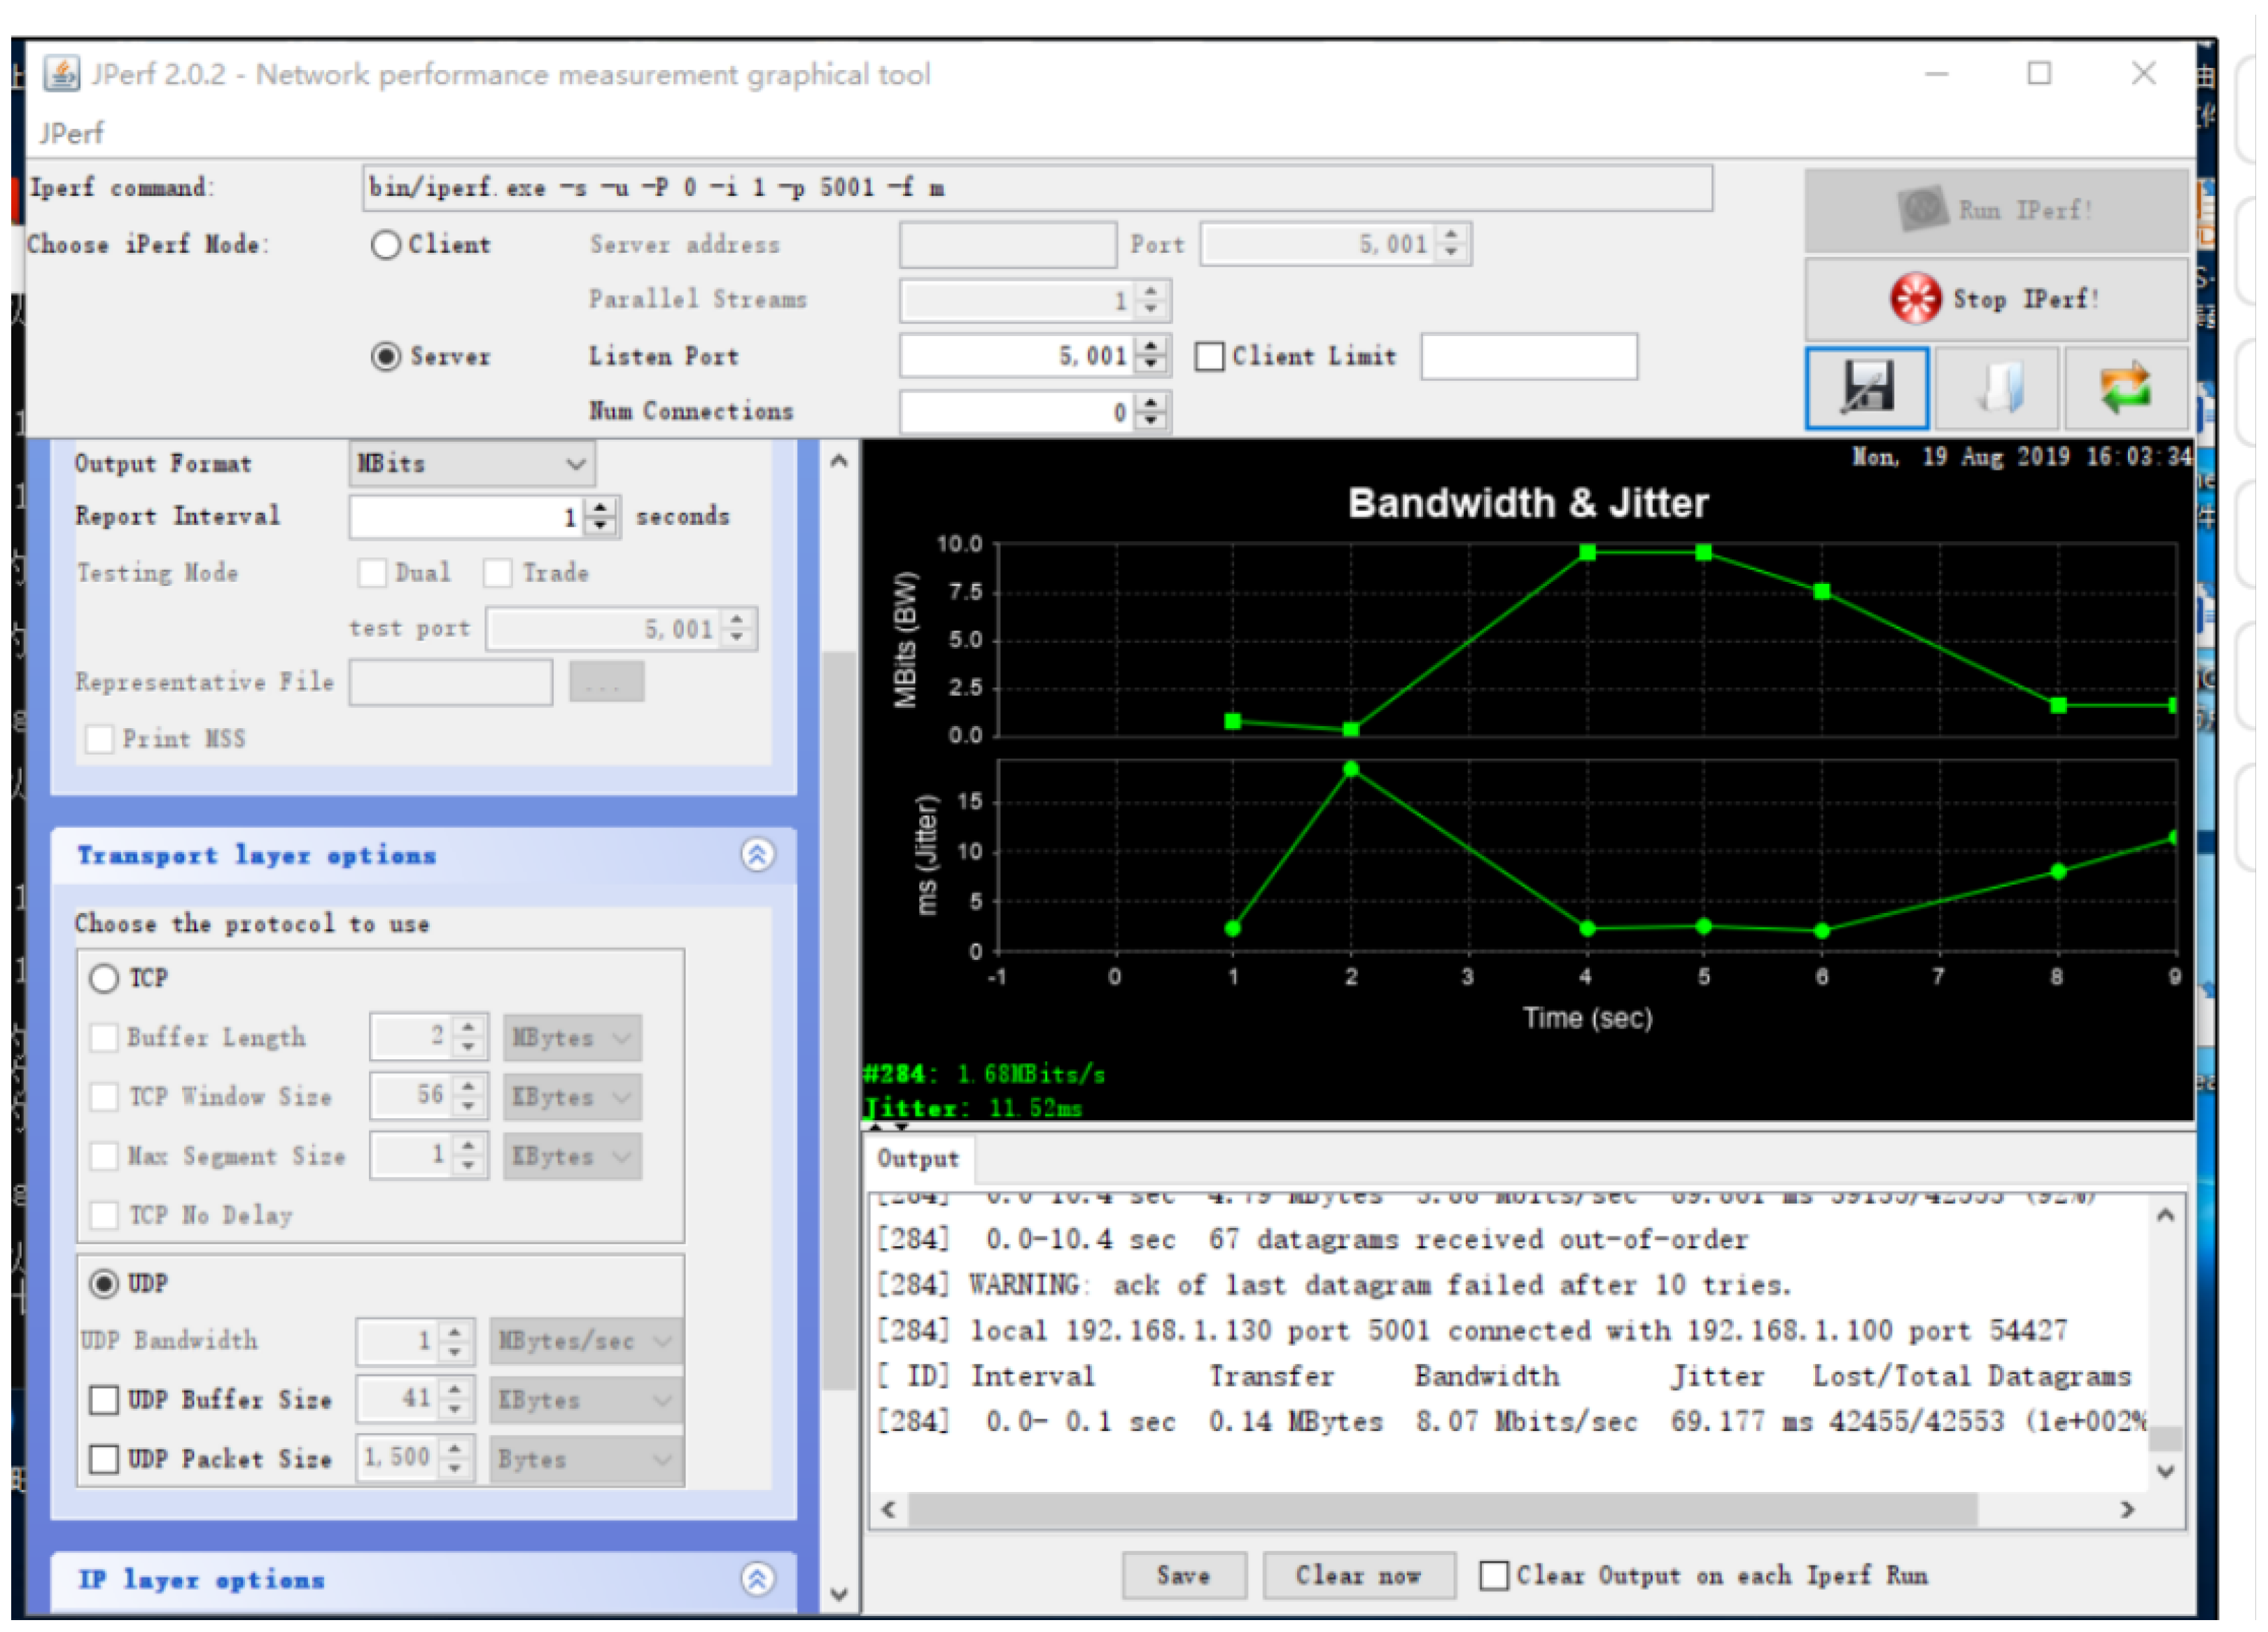
Task: Decrease Listen Port with spinner down arrow
Action: (1152, 366)
